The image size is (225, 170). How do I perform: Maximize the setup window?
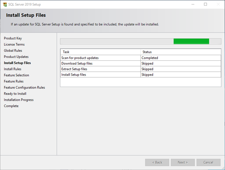pyautogui.click(x=206, y=4)
